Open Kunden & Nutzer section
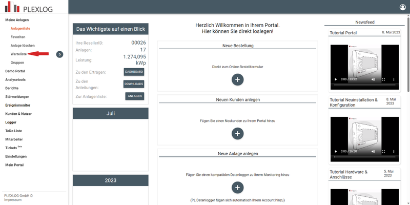Screen dimensions: 410x205 [18, 114]
